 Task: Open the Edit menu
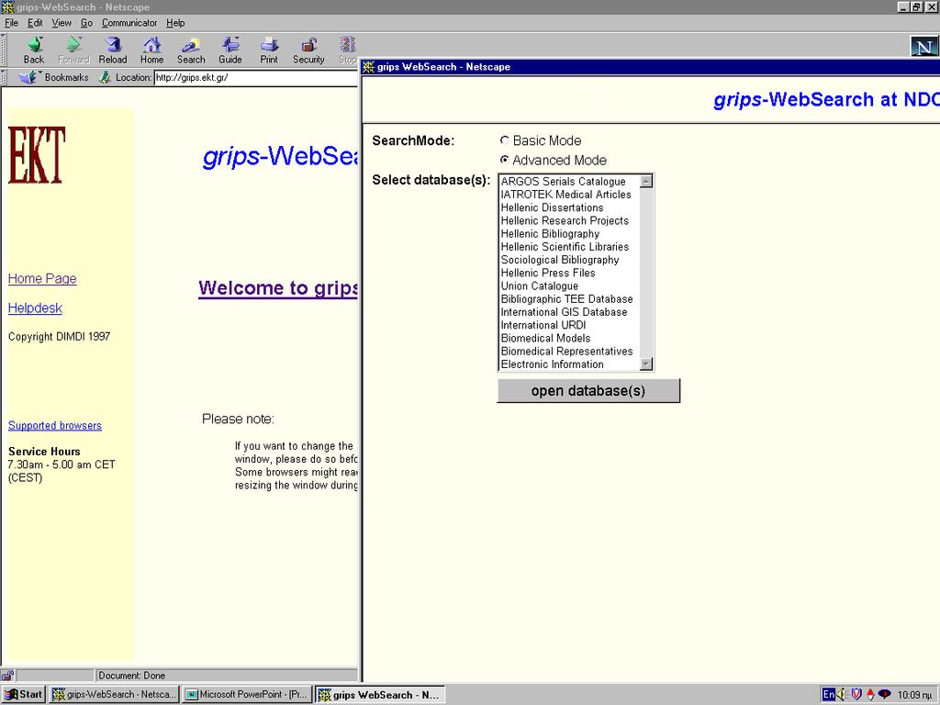pyautogui.click(x=35, y=23)
